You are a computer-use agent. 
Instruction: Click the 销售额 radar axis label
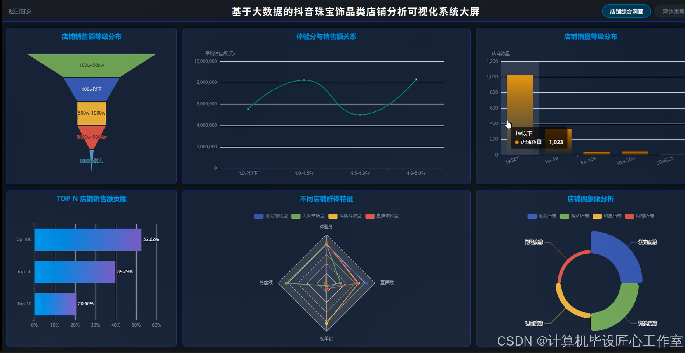[x=266, y=283]
